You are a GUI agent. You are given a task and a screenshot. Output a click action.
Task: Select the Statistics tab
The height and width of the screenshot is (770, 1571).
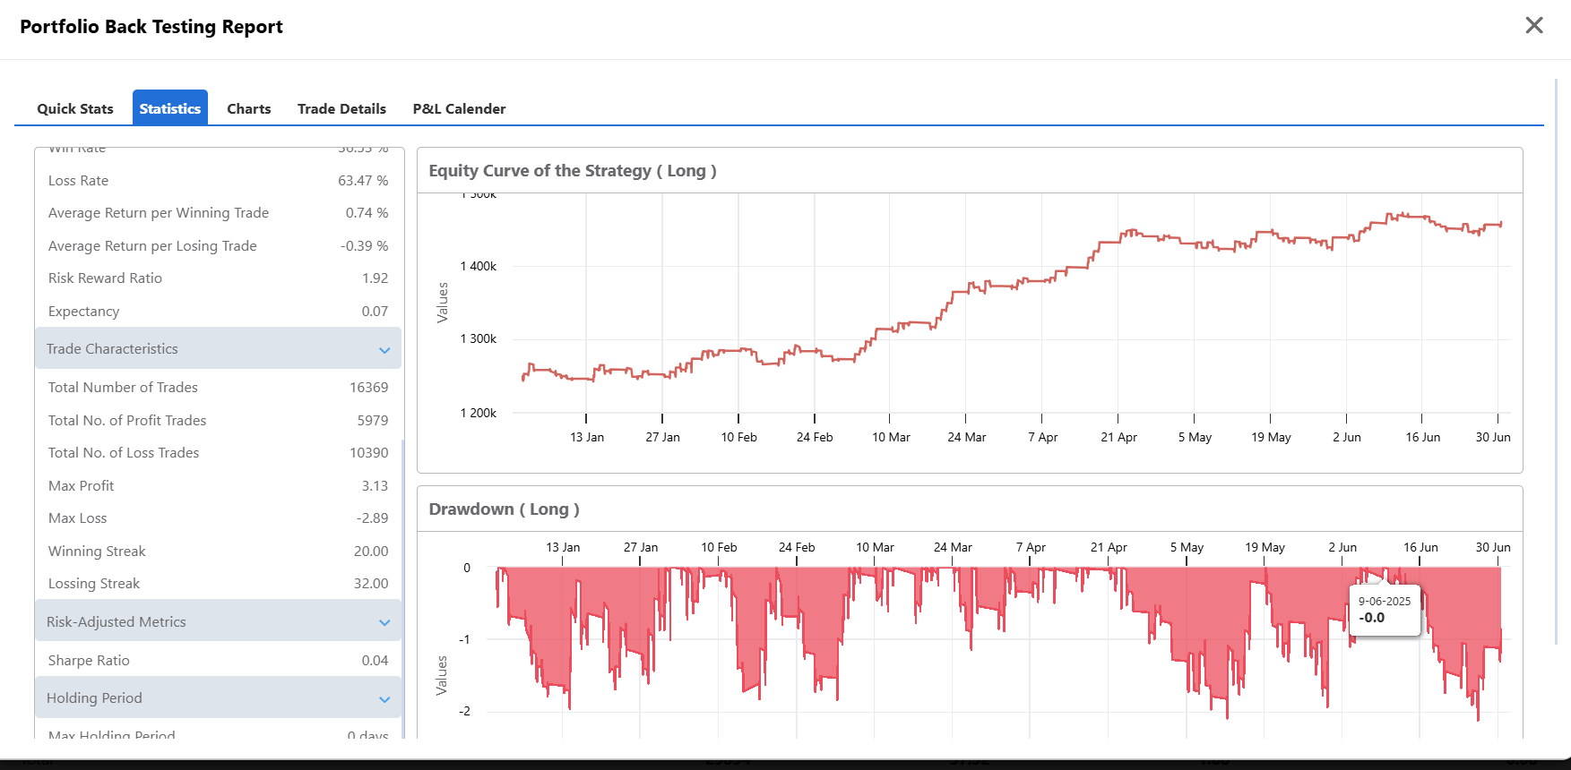coord(170,108)
